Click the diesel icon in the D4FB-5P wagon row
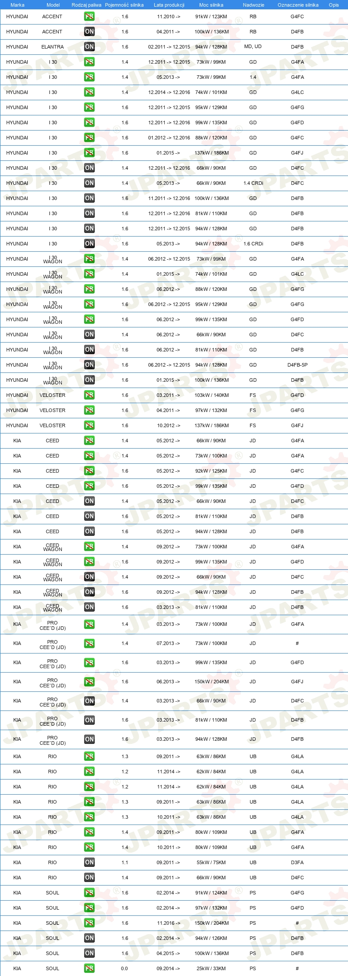 tap(89, 365)
